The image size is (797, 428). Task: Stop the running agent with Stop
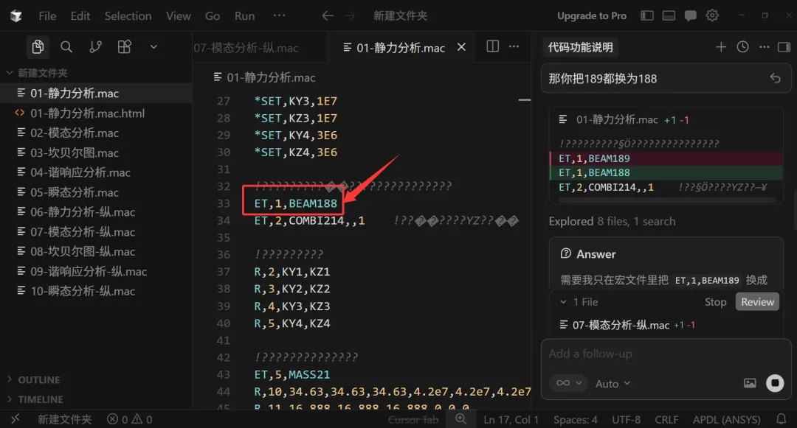(x=715, y=302)
